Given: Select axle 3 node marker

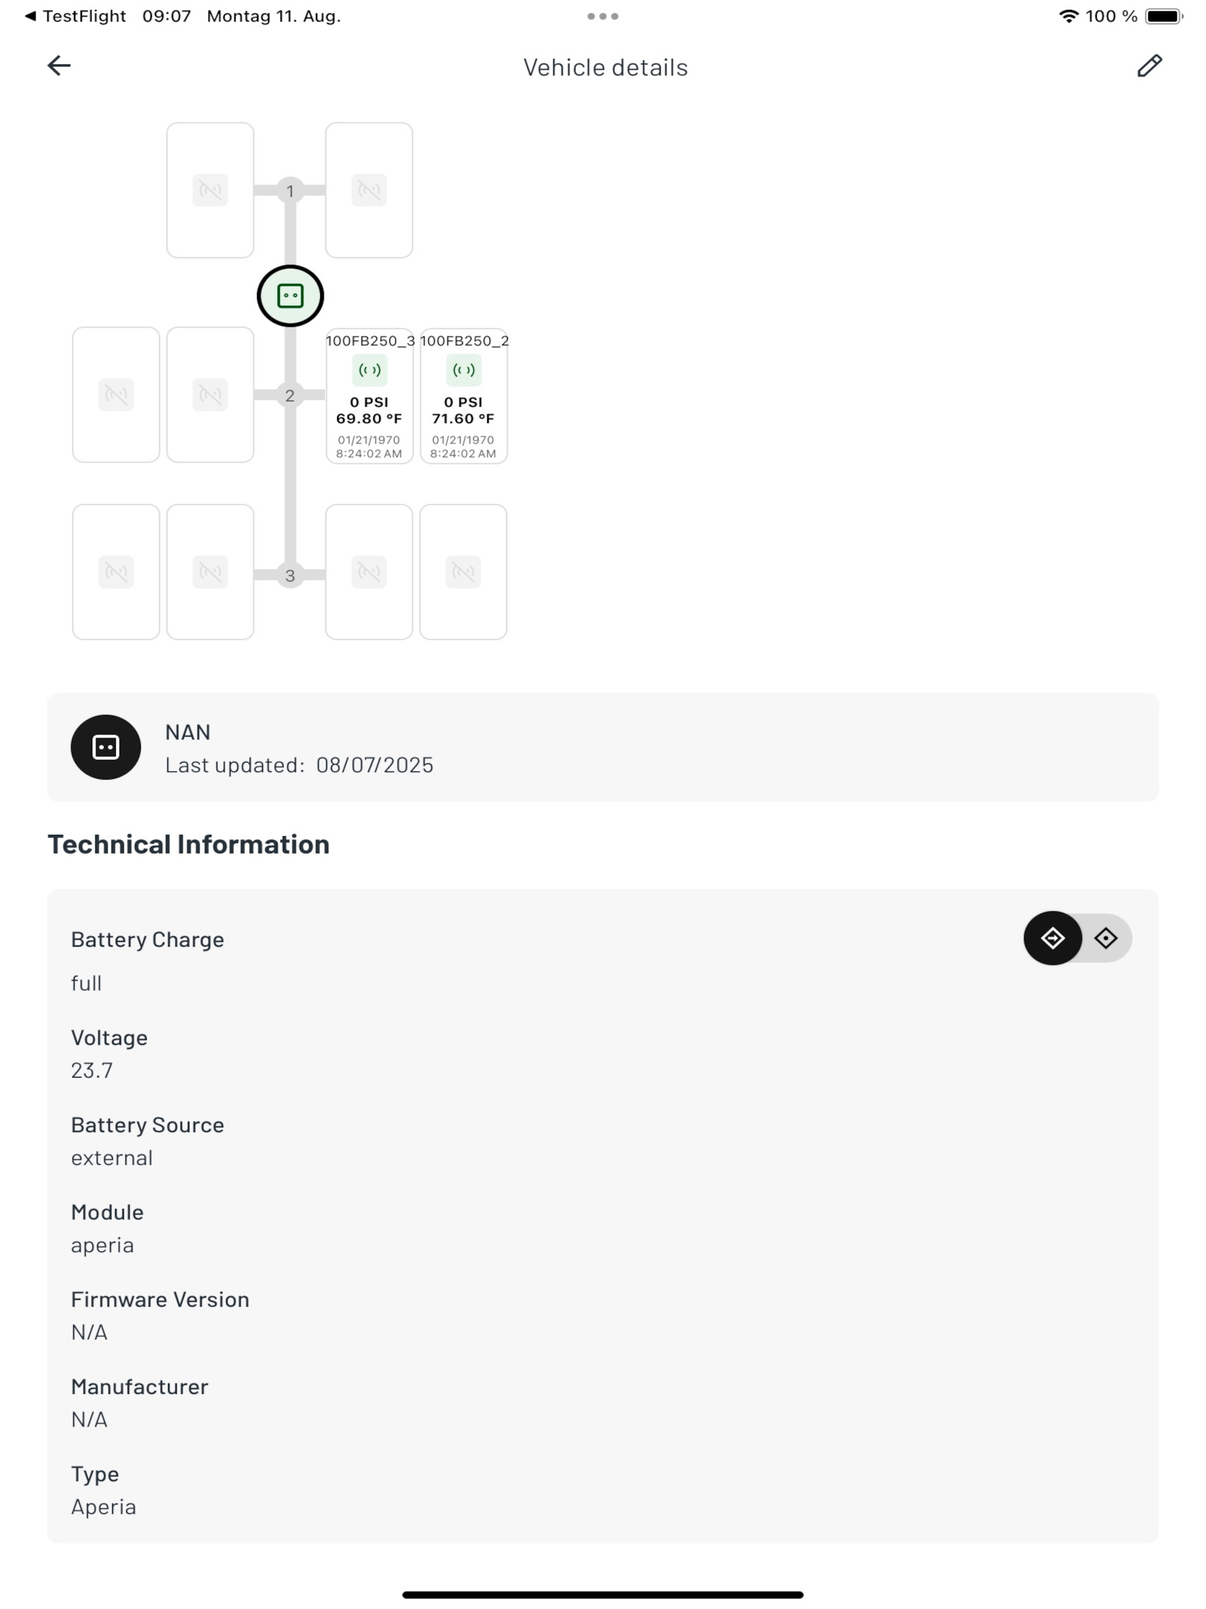Looking at the screenshot, I should [290, 575].
